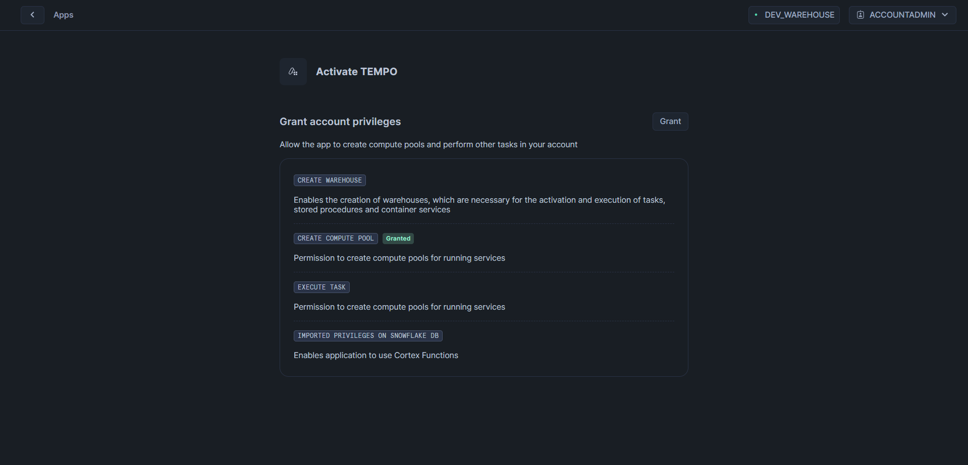Click 'Enables application to use Cortex Functions' text
The width and height of the screenshot is (968, 465).
click(x=376, y=355)
